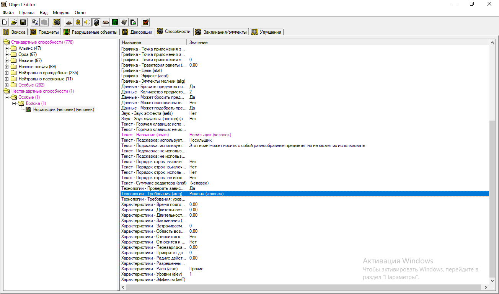Viewport: 499px width, 294px height.
Task: Select Носильщик (человек) (человек) in tree
Action: point(64,109)
